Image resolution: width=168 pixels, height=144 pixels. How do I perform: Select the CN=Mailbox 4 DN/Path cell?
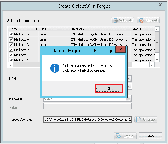coord(99,39)
